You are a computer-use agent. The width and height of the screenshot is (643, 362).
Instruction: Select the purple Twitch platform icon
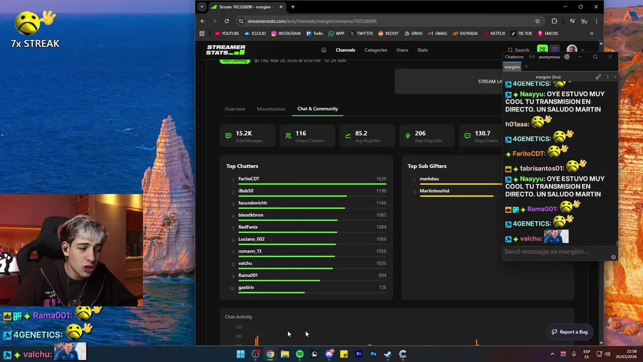[x=554, y=49]
